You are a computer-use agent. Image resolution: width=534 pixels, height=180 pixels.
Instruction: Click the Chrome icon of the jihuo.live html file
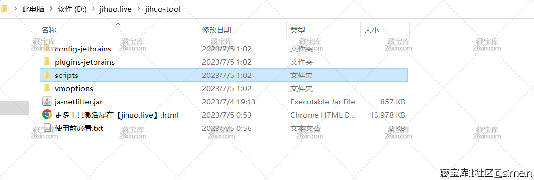pos(47,115)
